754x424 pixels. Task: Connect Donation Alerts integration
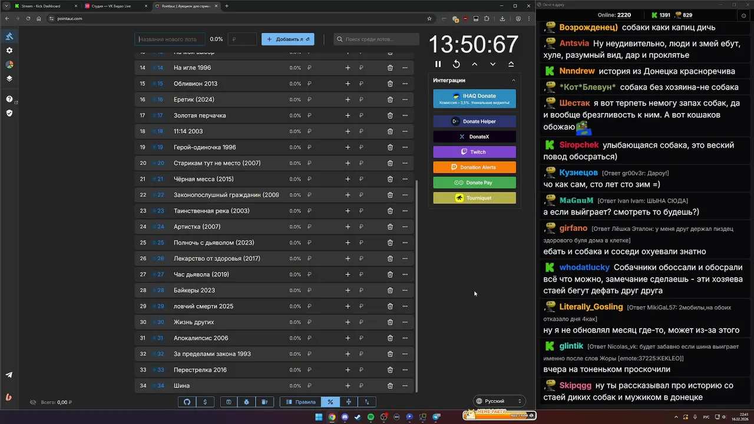click(474, 167)
